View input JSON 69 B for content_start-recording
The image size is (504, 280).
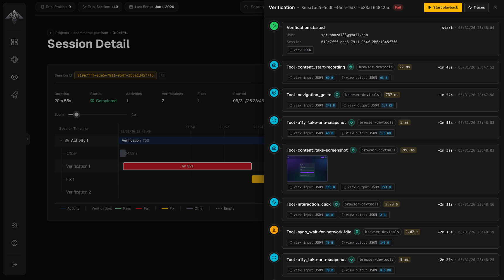312,78
